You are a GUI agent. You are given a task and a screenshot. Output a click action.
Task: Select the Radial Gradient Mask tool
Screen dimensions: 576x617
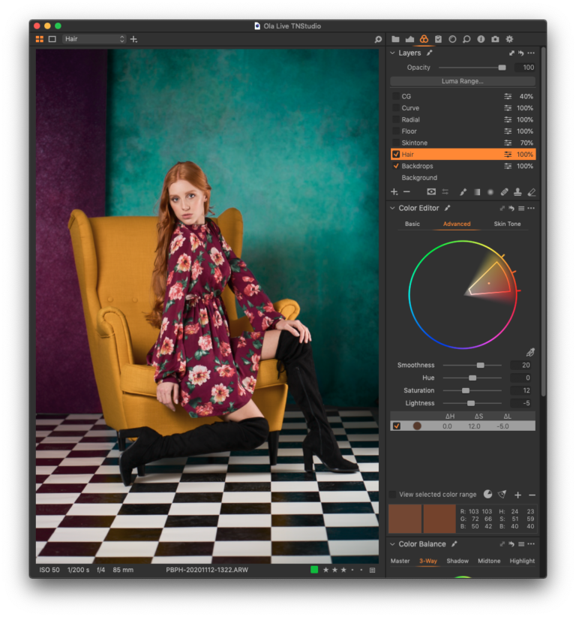[x=490, y=192]
